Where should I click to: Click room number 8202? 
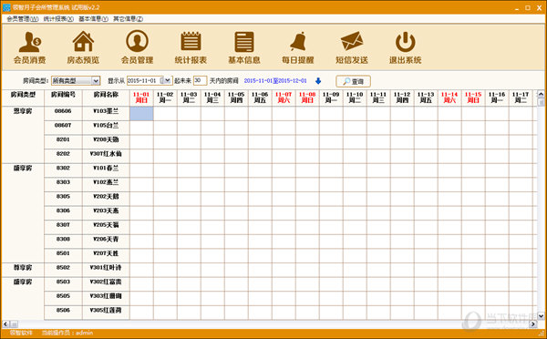click(x=63, y=154)
